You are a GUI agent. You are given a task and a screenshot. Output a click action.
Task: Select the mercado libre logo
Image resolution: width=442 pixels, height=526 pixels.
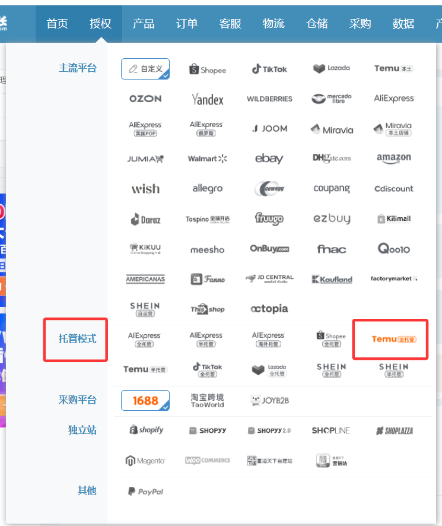[x=331, y=99]
